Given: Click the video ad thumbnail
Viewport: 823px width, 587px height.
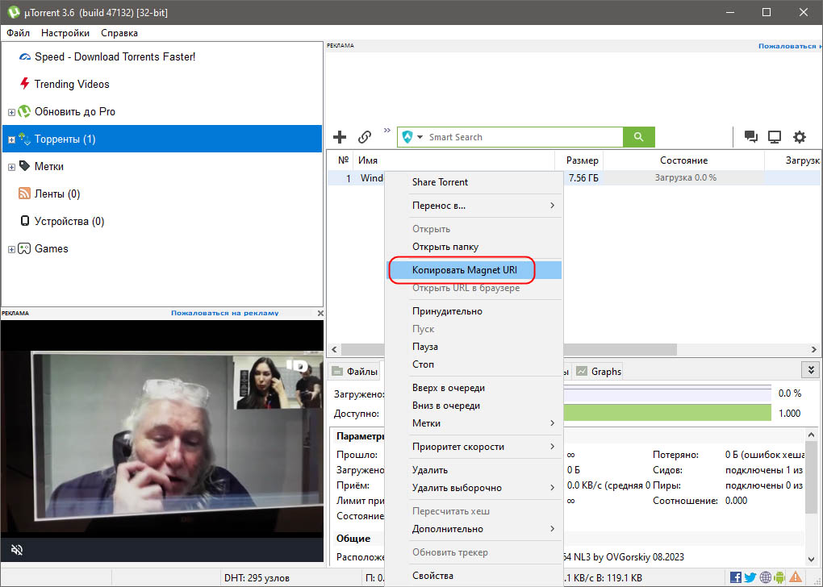Looking at the screenshot, I should [x=162, y=440].
